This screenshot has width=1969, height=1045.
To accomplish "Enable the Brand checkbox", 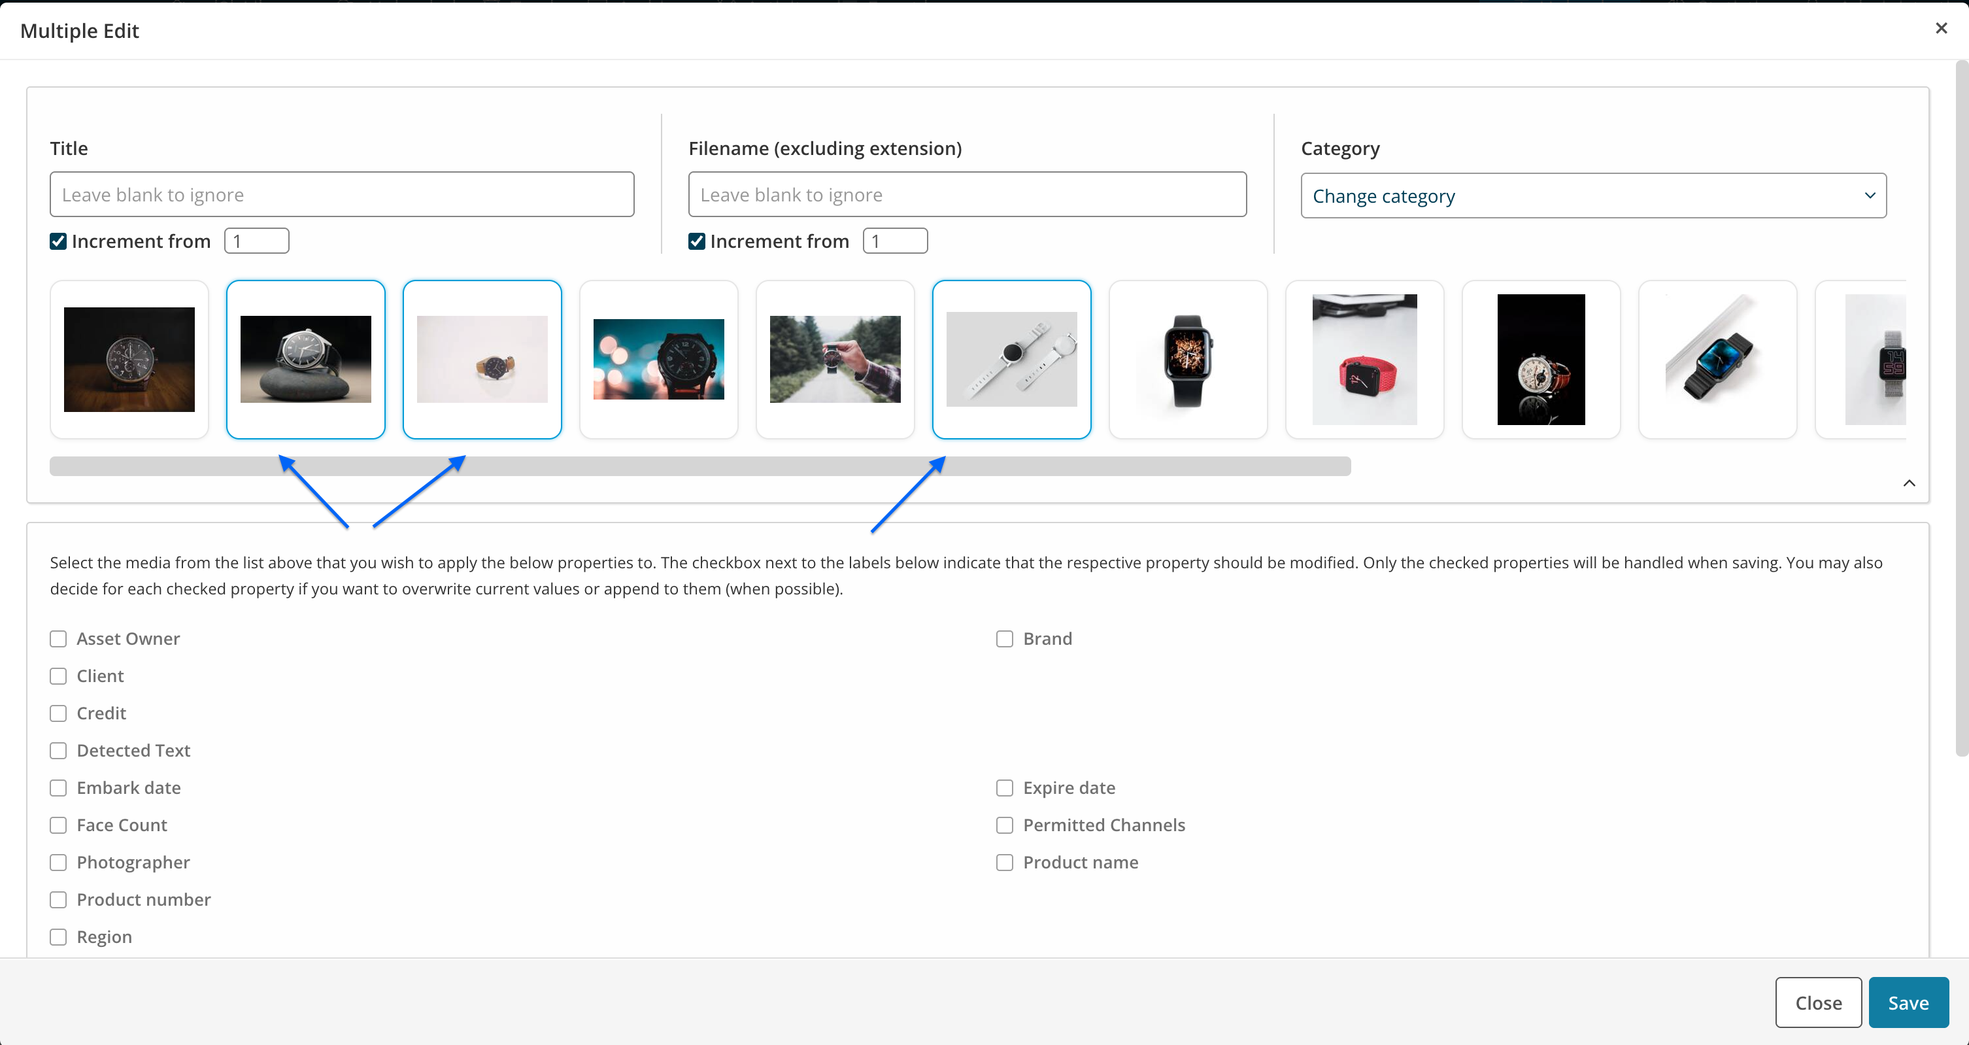I will click(x=1004, y=639).
